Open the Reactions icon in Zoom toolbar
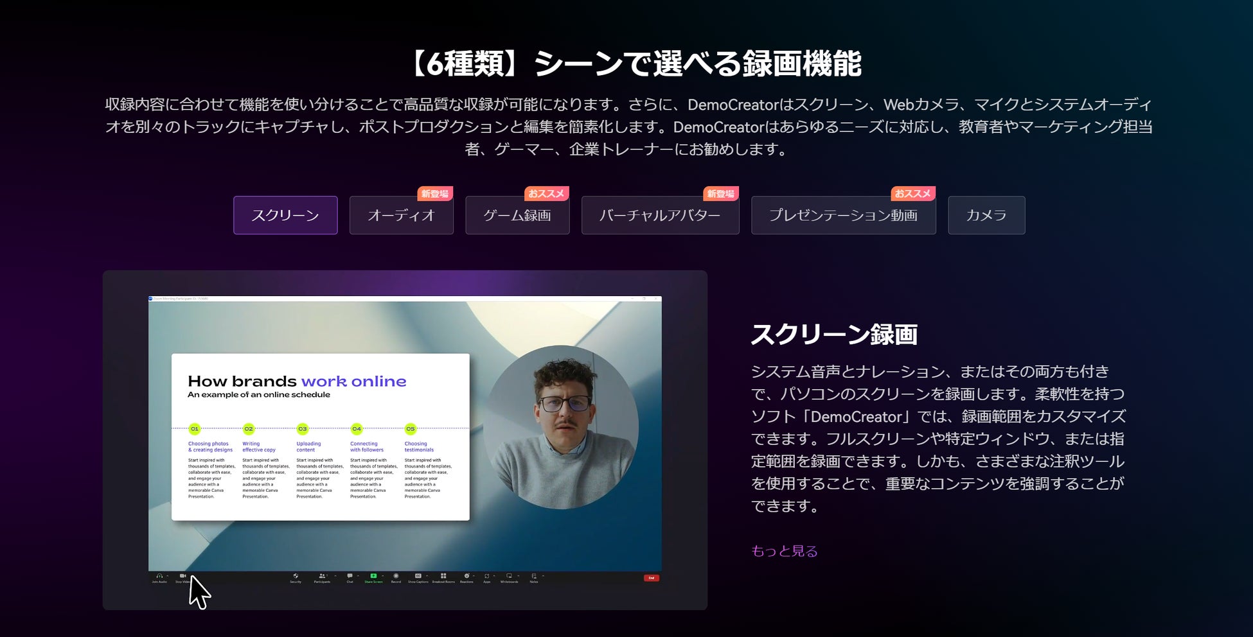This screenshot has height=637, width=1253. (467, 576)
